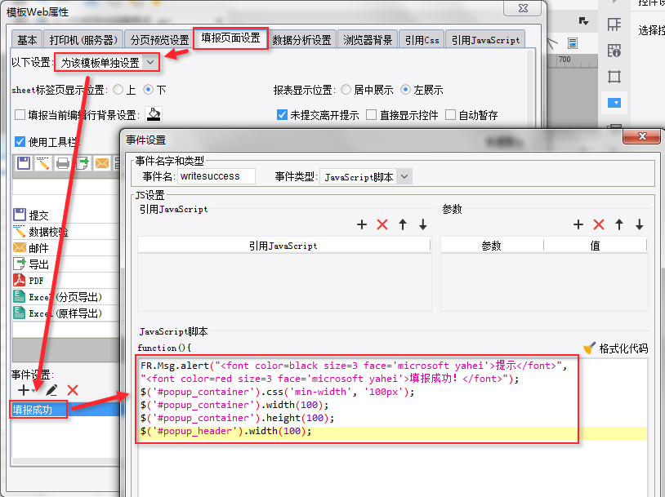Click the export icon in the toolbar preview
Image resolution: width=665 pixels, height=497 pixels.
(x=83, y=163)
